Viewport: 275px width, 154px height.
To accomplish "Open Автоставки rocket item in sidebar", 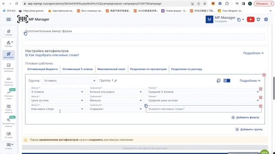I will (x=9, y=55).
